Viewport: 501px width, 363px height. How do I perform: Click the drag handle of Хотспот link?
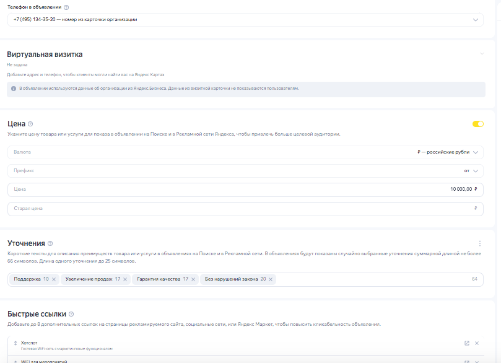point(15,343)
